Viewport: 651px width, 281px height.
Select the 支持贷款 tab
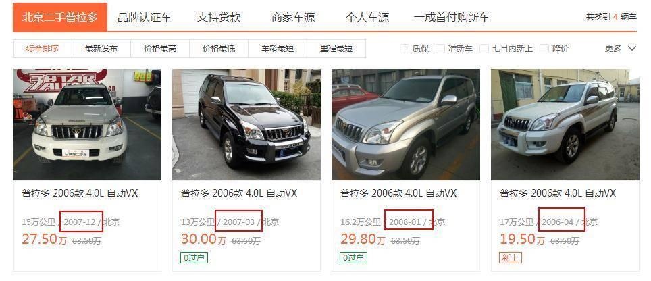point(219,18)
